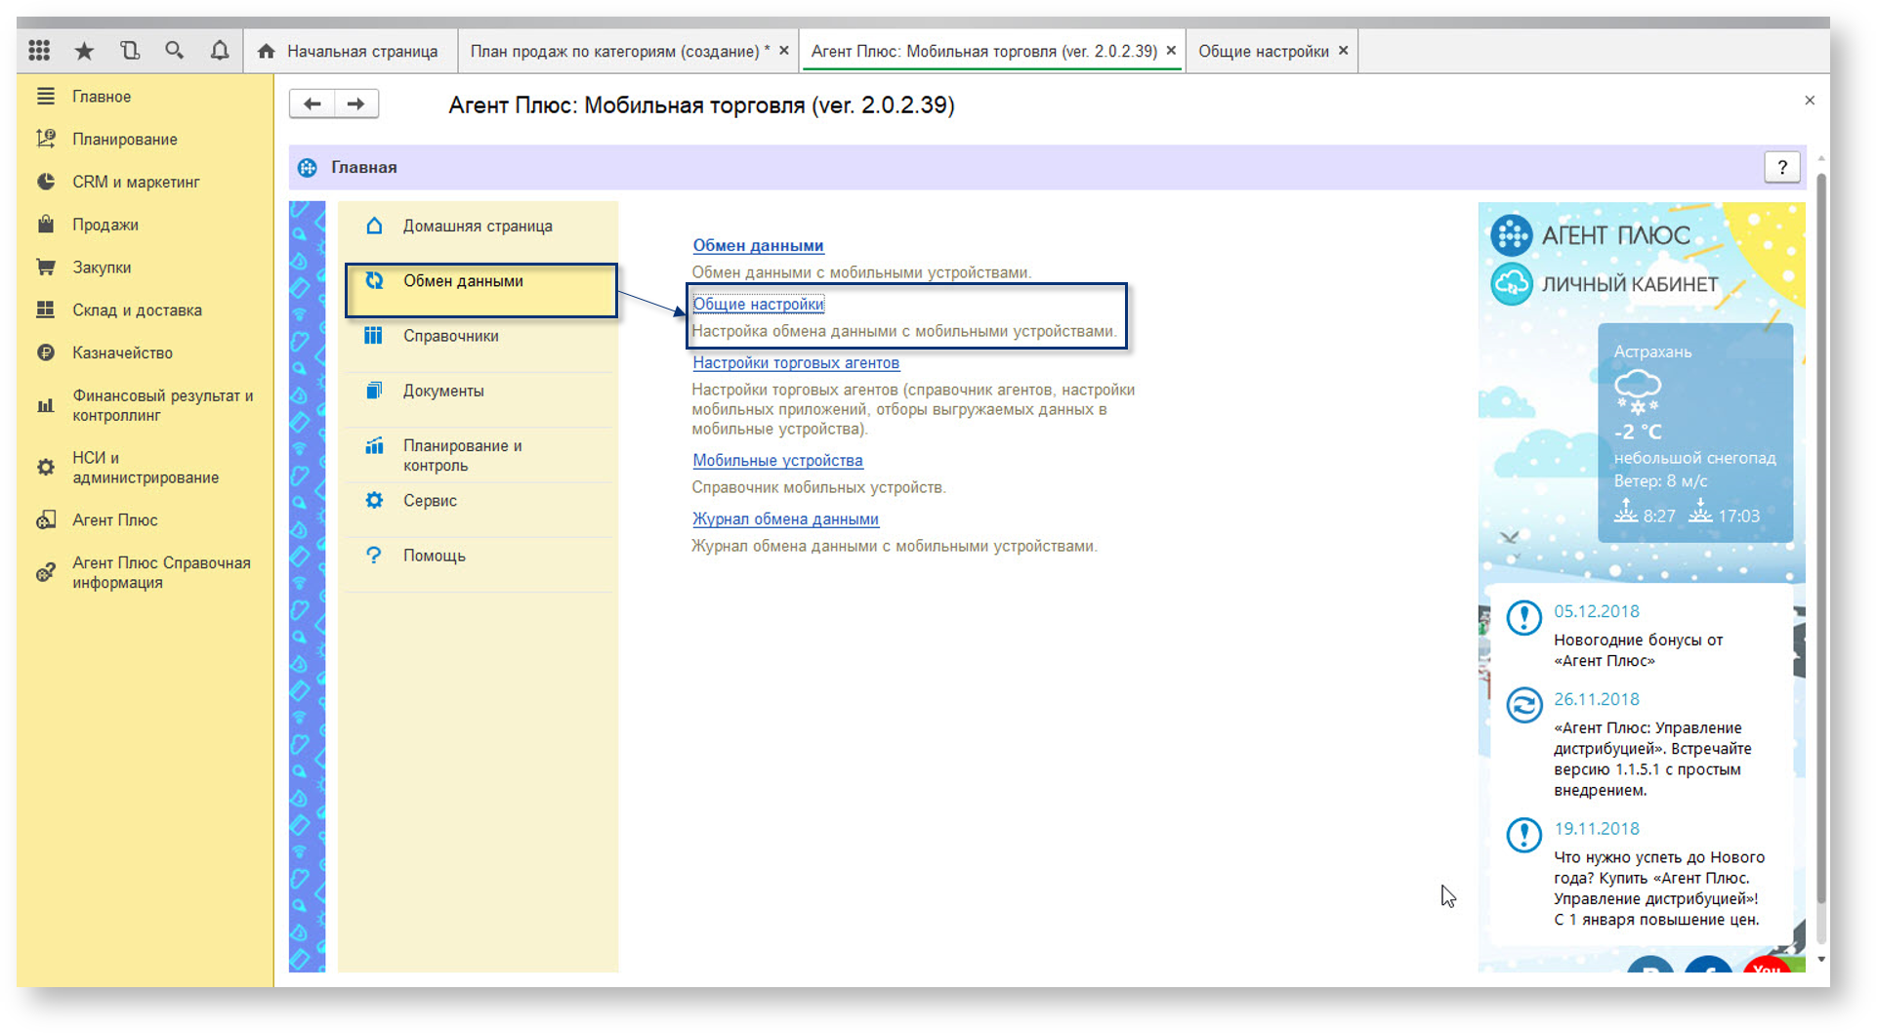
Task: Click the Справочники icon
Action: (x=374, y=336)
